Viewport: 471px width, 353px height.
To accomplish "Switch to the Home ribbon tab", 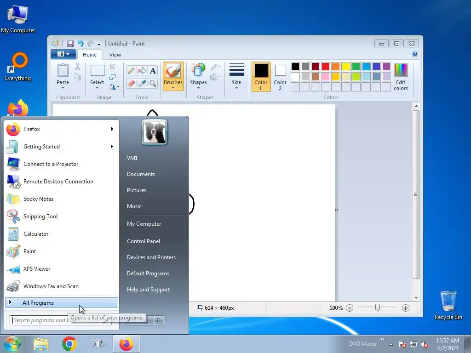I will coord(90,55).
